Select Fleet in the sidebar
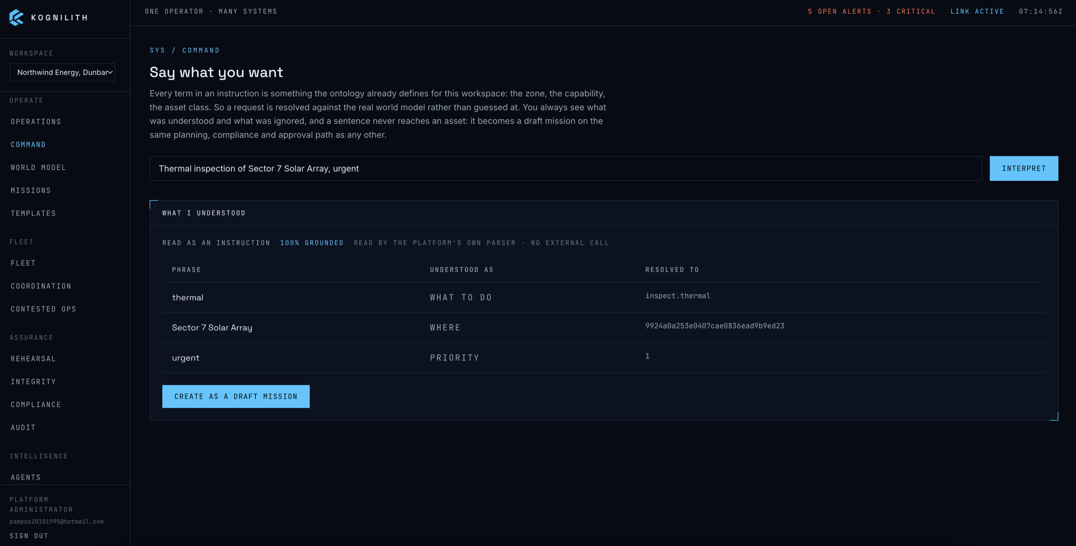Viewport: 1076px width, 546px height. (23, 262)
